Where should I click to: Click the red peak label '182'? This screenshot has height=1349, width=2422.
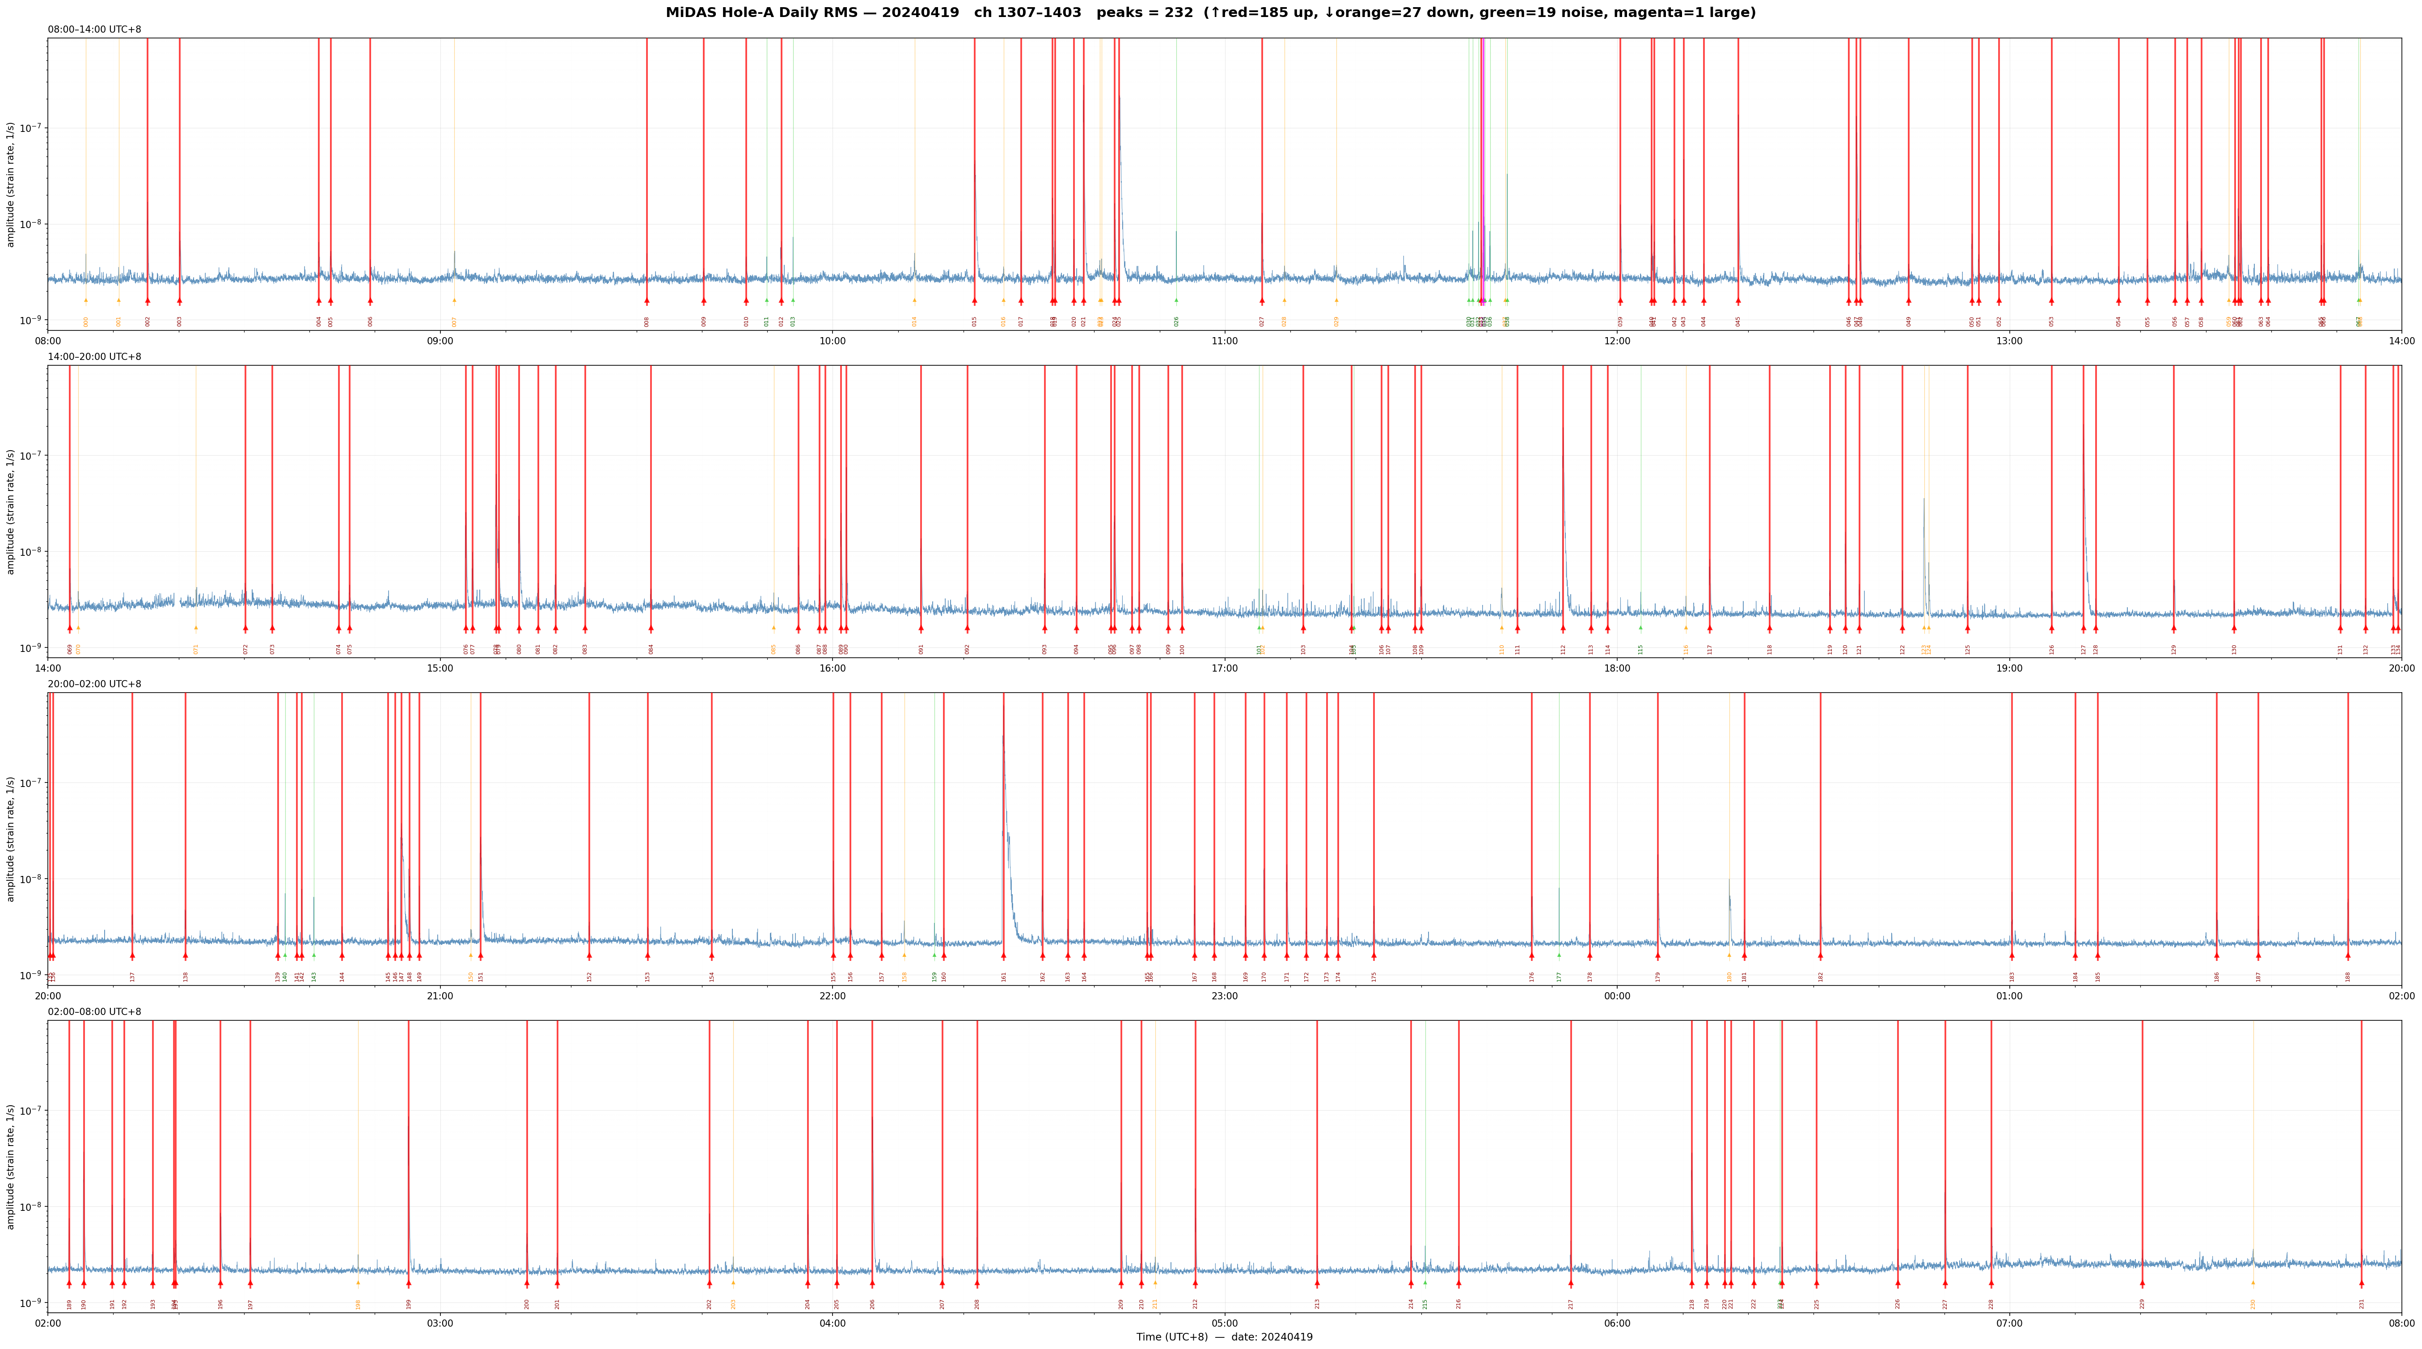point(1820,977)
